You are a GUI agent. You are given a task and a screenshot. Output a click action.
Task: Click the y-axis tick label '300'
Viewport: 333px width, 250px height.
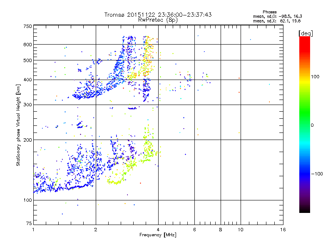(x=28, y=105)
